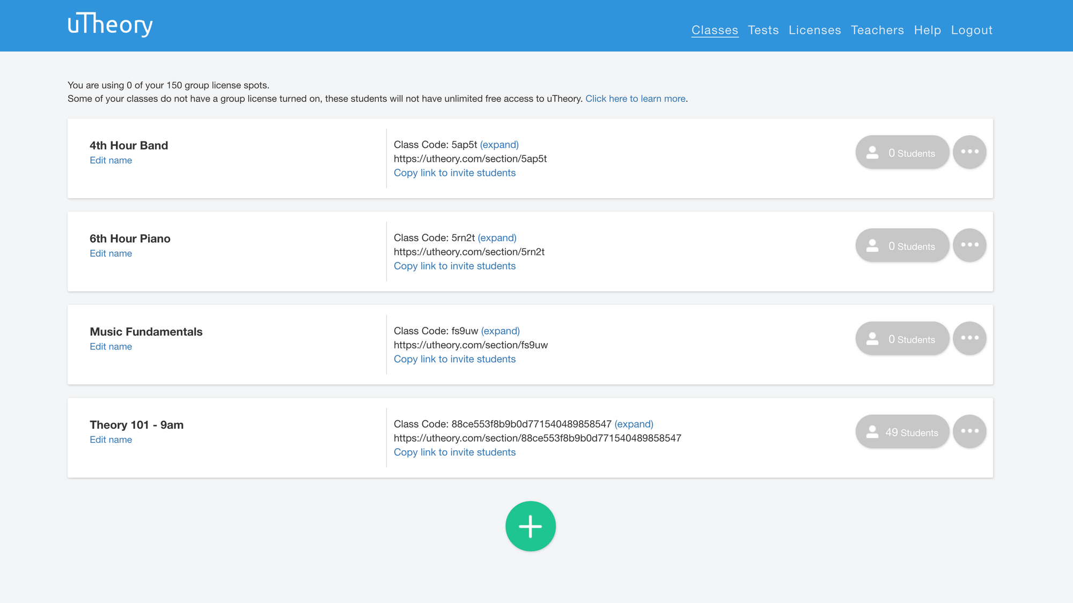Open options menu for Music Fundamentals
Image resolution: width=1073 pixels, height=603 pixels.
point(969,338)
